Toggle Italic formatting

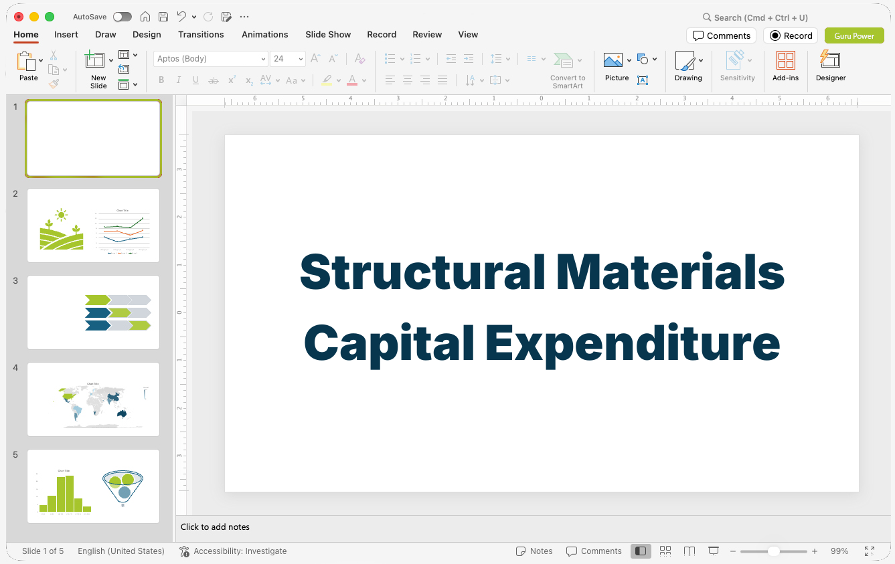pos(179,80)
